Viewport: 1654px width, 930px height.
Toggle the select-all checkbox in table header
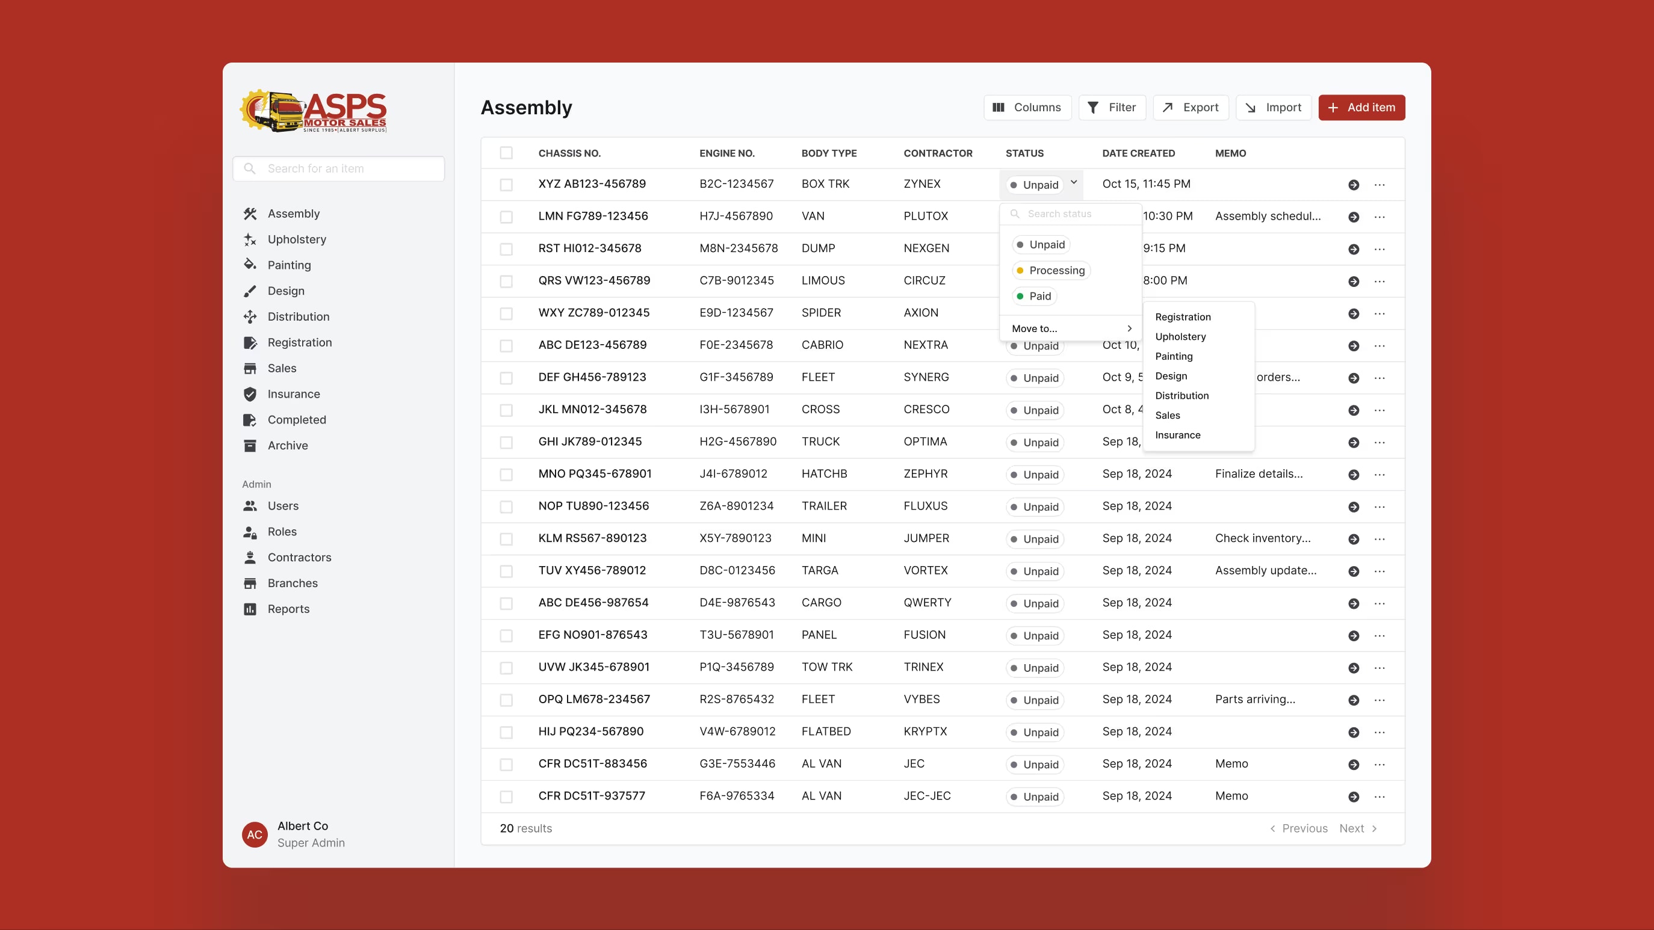pyautogui.click(x=506, y=153)
